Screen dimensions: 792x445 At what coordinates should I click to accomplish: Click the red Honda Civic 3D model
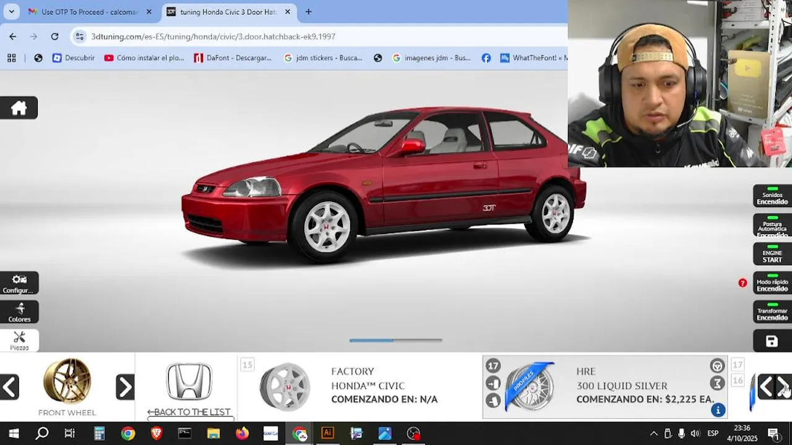(x=384, y=185)
